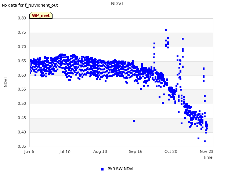The width and height of the screenshot is (235, 176).
Task: Select the PAR-SW NDVI legend label
Action: coord(120,169)
